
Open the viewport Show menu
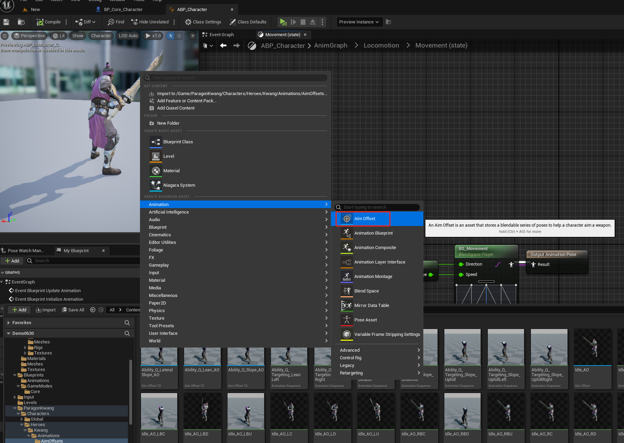click(78, 36)
